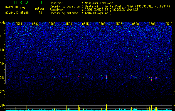Click the A504HB(yagi 4el) antenna text
This screenshot has height=111, width=175.
pos(98,13)
